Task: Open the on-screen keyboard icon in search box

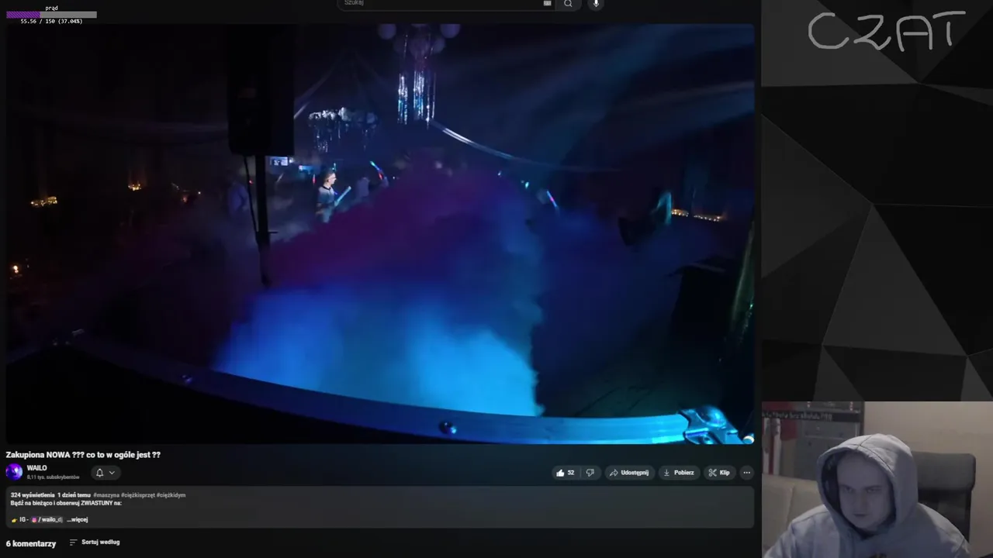Action: 547,3
